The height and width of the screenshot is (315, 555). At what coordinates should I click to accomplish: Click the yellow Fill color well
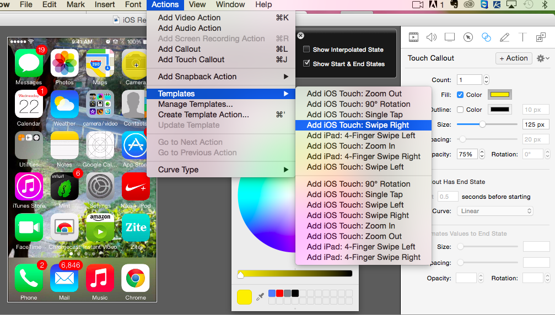click(500, 95)
